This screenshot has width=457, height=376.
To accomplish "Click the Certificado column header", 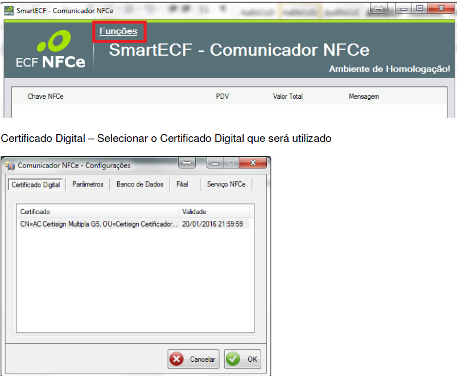I will (97, 211).
